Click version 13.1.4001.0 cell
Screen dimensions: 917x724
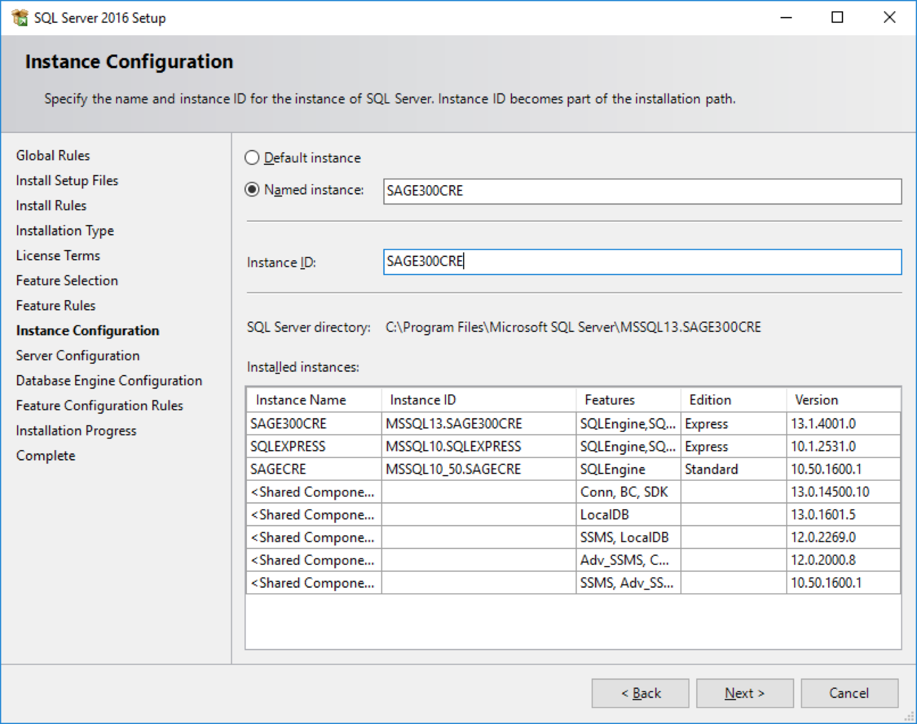[844, 424]
